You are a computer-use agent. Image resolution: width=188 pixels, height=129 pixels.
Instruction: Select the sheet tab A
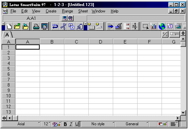[x=7, y=35]
